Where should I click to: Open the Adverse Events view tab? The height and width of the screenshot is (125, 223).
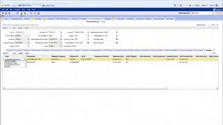56,50
